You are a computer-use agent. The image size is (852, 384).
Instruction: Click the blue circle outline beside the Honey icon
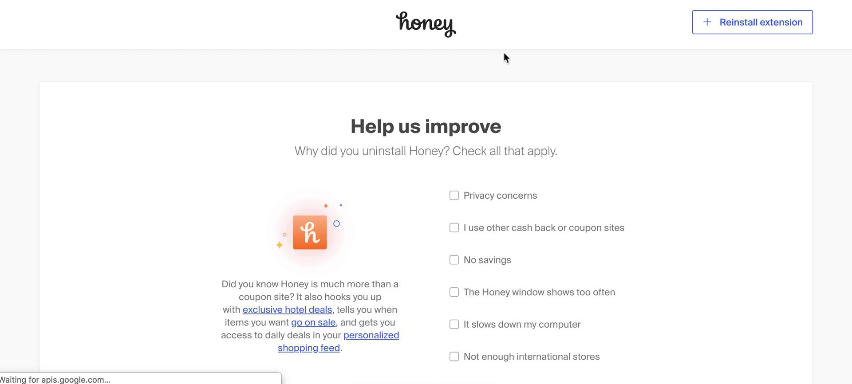click(x=337, y=224)
